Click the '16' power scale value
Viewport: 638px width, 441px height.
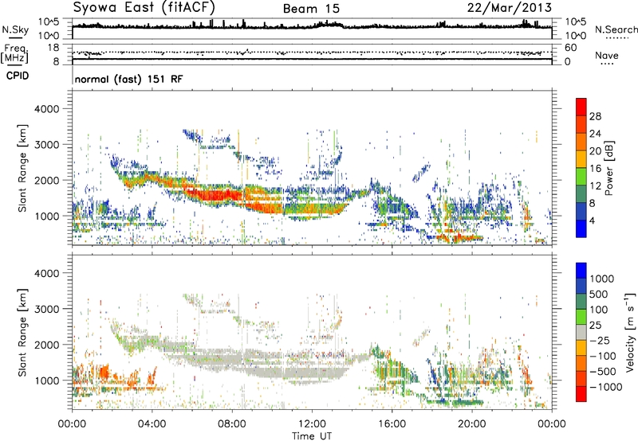(595, 169)
